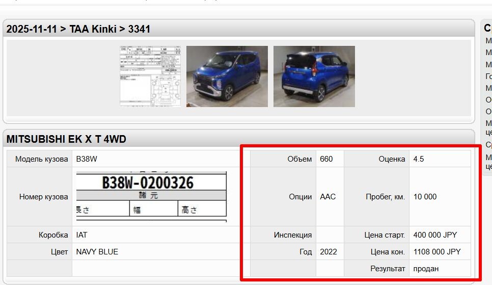The height and width of the screenshot is (285, 492).
Task: Select the color value 'NAVY BLUE'
Action: coord(97,252)
